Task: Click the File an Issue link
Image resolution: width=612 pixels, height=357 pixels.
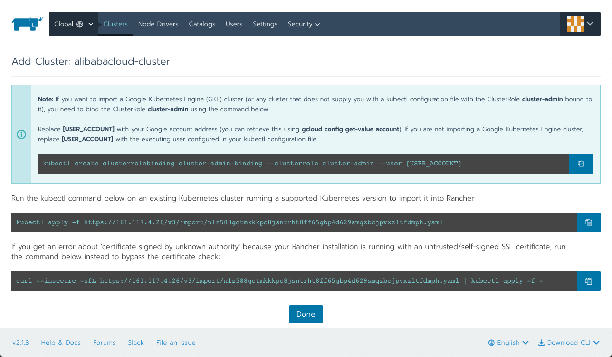Action: pos(176,342)
